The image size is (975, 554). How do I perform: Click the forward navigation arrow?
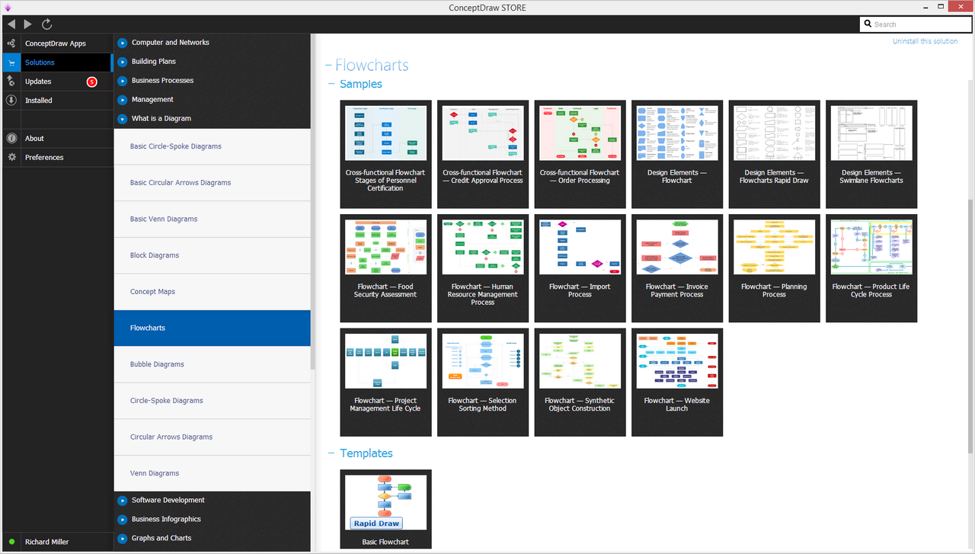[x=28, y=24]
